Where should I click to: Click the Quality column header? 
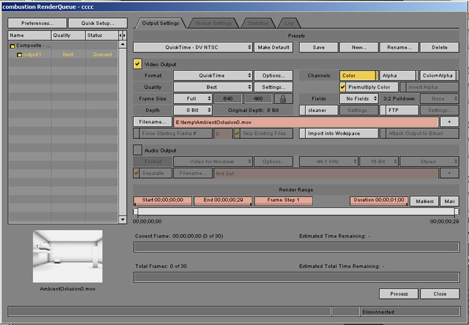tap(68, 35)
